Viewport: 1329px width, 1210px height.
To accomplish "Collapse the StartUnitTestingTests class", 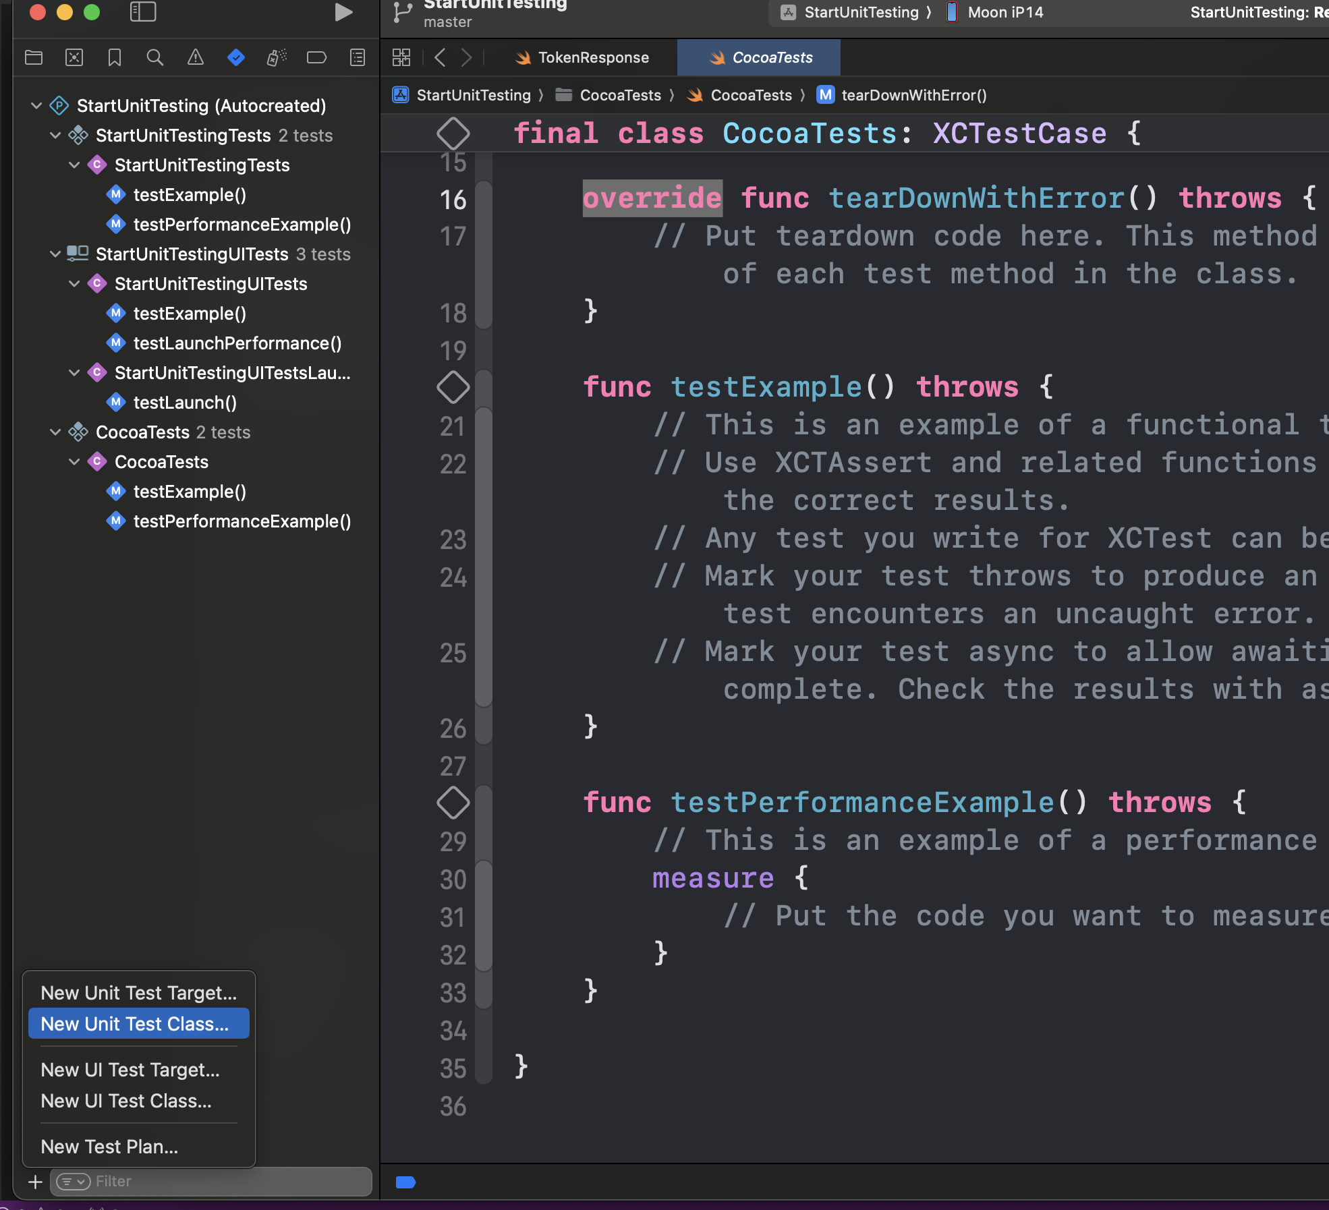I will (x=74, y=165).
